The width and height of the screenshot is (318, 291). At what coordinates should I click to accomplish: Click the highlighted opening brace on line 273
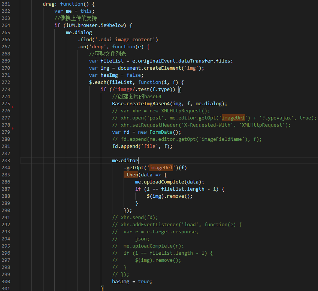(x=180, y=90)
